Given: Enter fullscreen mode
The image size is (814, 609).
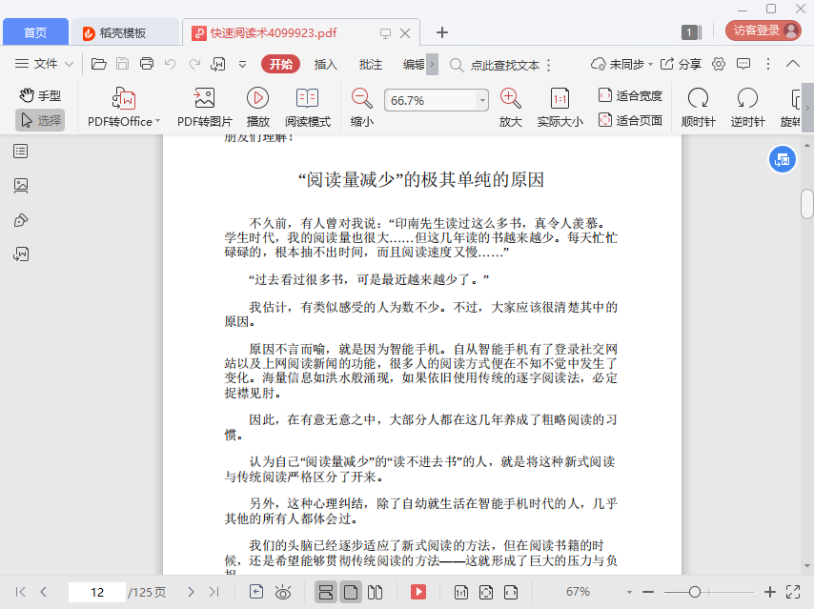Looking at the screenshot, I should [793, 592].
